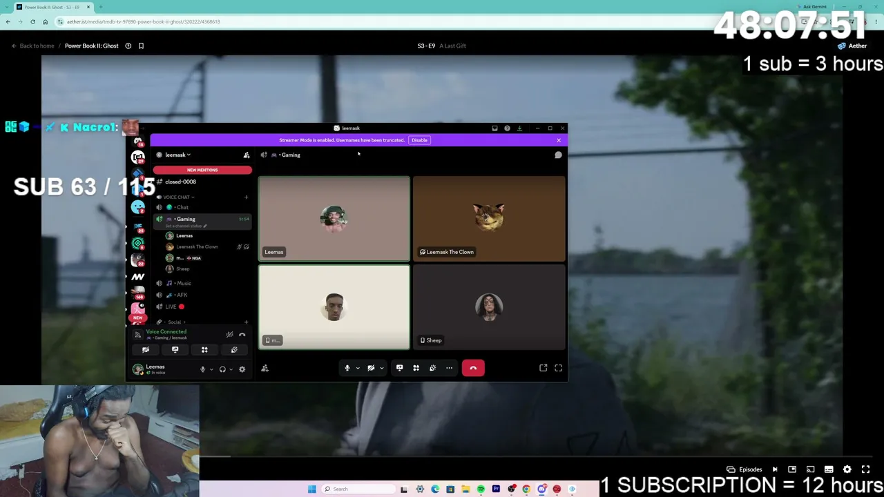Image resolution: width=884 pixels, height=497 pixels.
Task: Open the soundboard from the call bar
Action: pos(432,368)
